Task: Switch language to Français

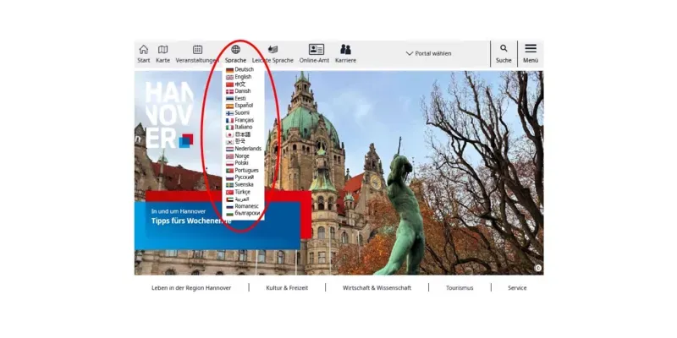Action: coord(240,120)
